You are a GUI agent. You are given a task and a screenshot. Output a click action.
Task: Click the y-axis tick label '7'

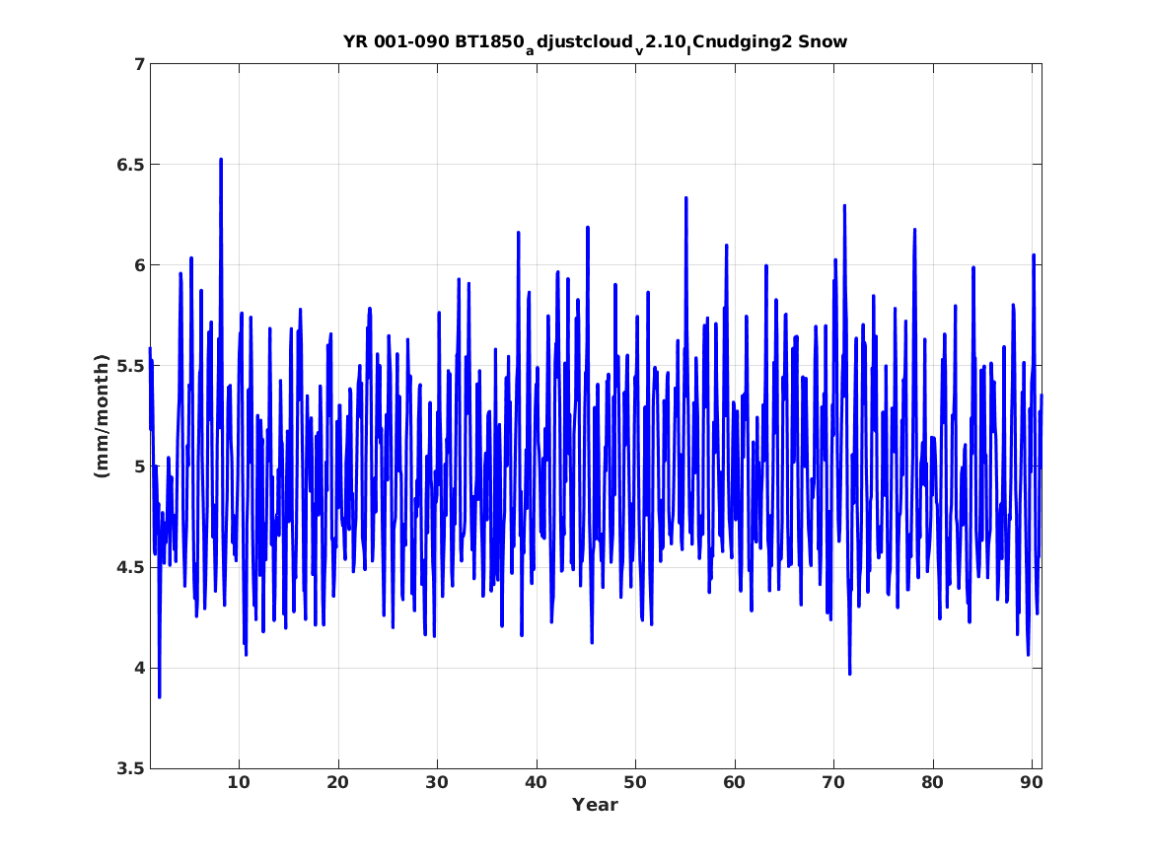point(139,64)
